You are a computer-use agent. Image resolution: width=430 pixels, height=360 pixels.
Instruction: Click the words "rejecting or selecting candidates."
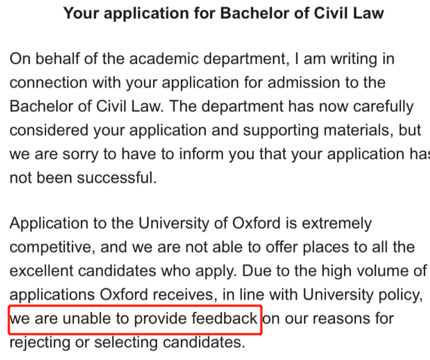[x=127, y=343]
